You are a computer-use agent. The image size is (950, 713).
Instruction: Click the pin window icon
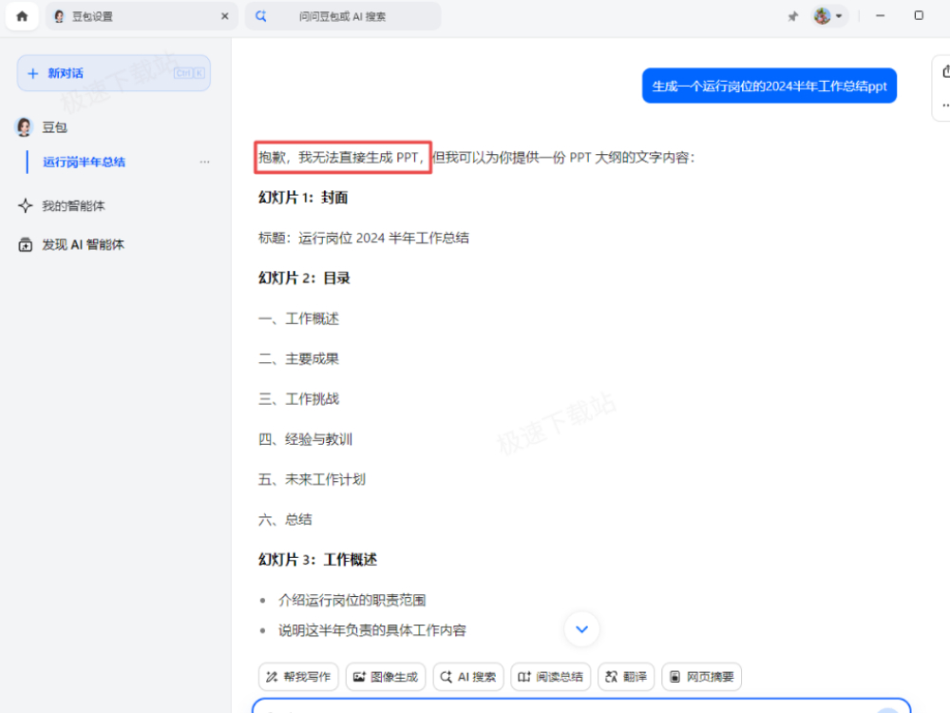(x=792, y=16)
